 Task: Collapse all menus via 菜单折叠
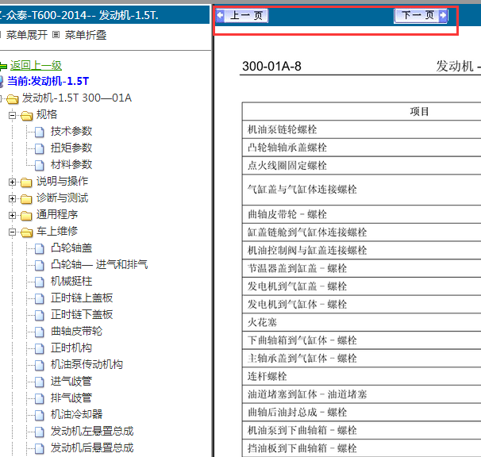(x=86, y=35)
